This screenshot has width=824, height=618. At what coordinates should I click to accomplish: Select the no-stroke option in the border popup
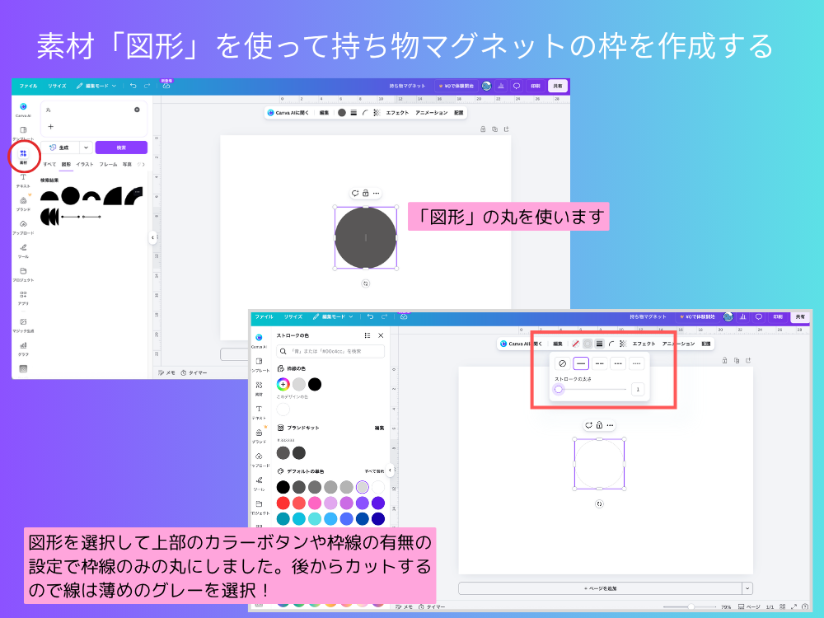coord(562,363)
